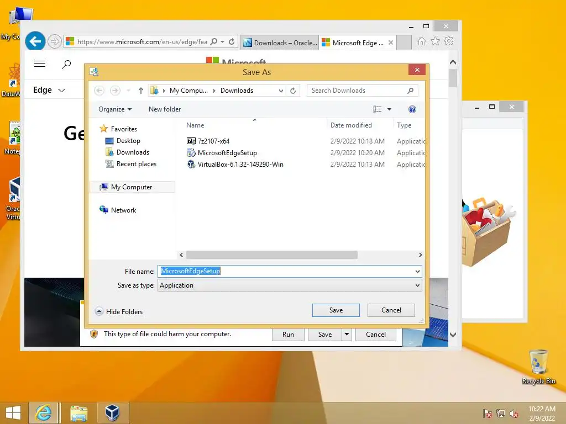Open the Windows Start button
Viewport: 566px width, 424px height.
(13, 413)
